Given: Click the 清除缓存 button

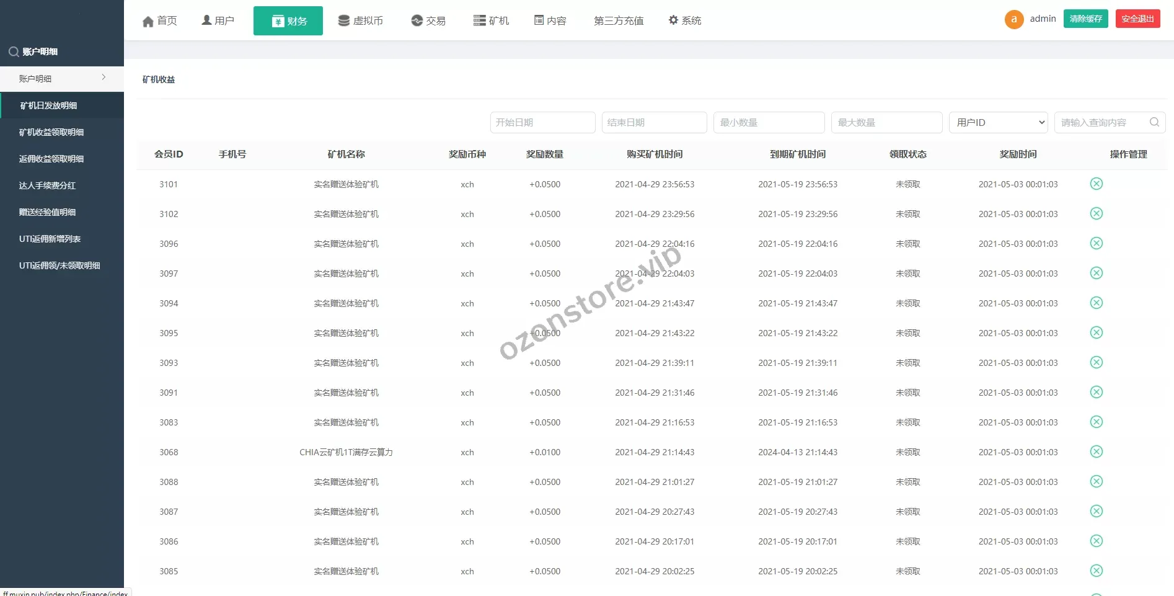Looking at the screenshot, I should tap(1085, 19).
